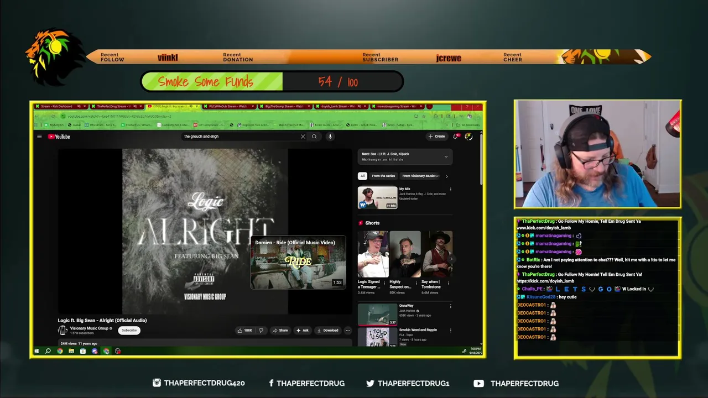Image resolution: width=708 pixels, height=398 pixels.
Task: Open the first Chrome icon in the taskbar
Action: pos(60,351)
